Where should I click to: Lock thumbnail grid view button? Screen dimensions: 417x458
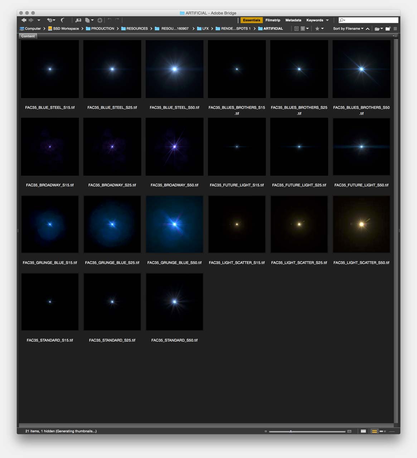pos(363,431)
